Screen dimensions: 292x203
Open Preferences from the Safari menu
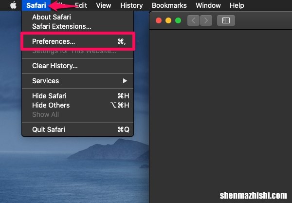pos(78,41)
